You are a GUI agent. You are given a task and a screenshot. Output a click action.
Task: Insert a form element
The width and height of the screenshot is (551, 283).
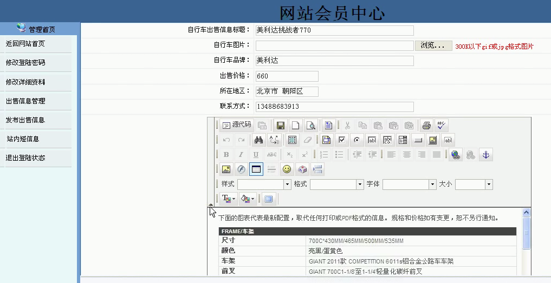[326, 140]
